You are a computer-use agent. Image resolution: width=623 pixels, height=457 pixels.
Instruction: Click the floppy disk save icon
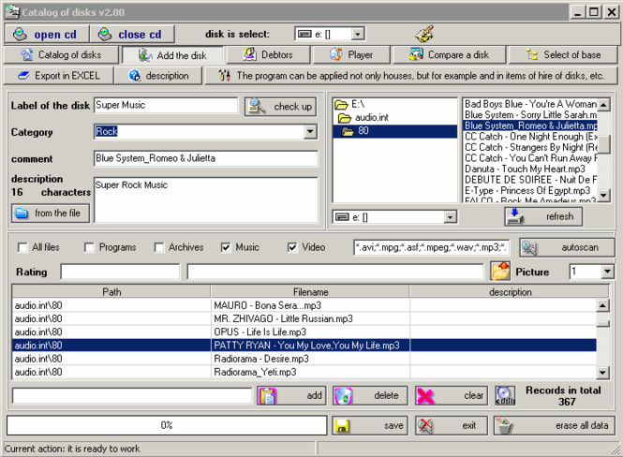(x=343, y=426)
